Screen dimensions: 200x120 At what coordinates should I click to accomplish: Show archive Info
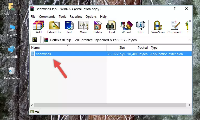(x=140, y=27)
